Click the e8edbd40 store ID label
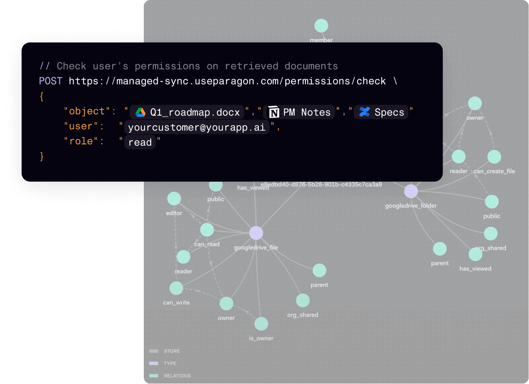The image size is (529, 384). click(x=321, y=184)
